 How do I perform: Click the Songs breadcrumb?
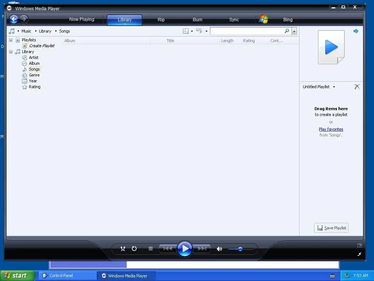tap(64, 31)
